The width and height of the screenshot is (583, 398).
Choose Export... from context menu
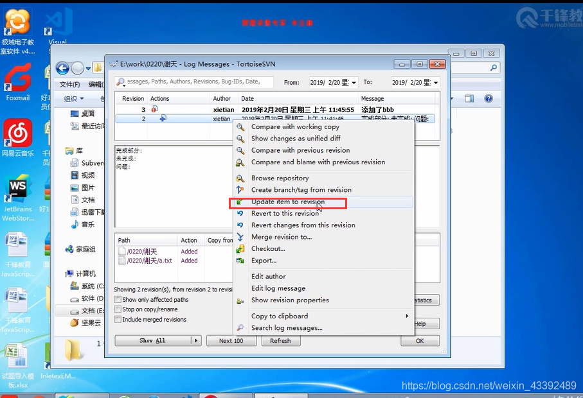264,261
